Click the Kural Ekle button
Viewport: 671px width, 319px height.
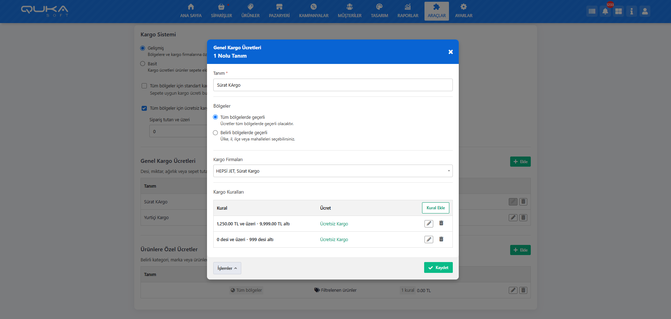tap(435, 208)
